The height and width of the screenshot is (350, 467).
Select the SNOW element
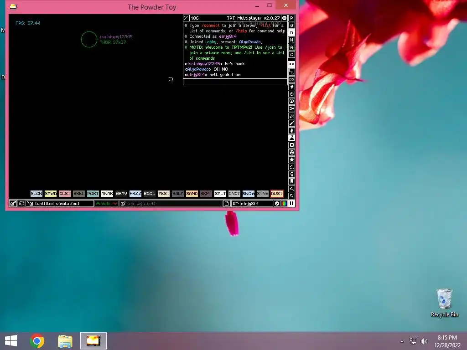[x=249, y=193]
